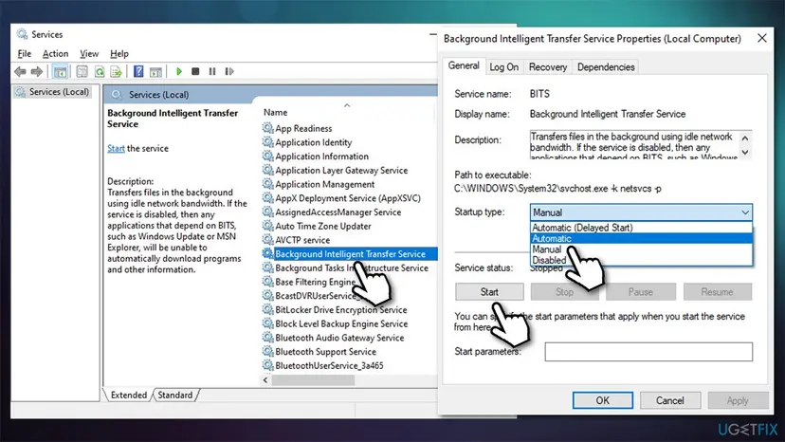
Task: Select BitLocker Drive Encryption Service
Action: click(x=341, y=310)
